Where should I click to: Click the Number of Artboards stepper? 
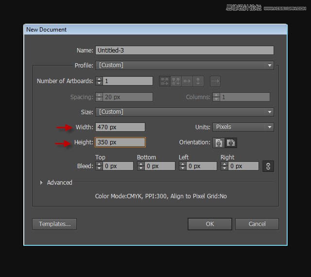99,81
